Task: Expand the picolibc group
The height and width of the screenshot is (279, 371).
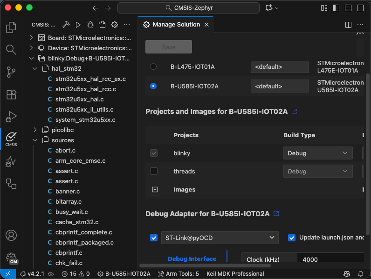Action: pos(35,130)
